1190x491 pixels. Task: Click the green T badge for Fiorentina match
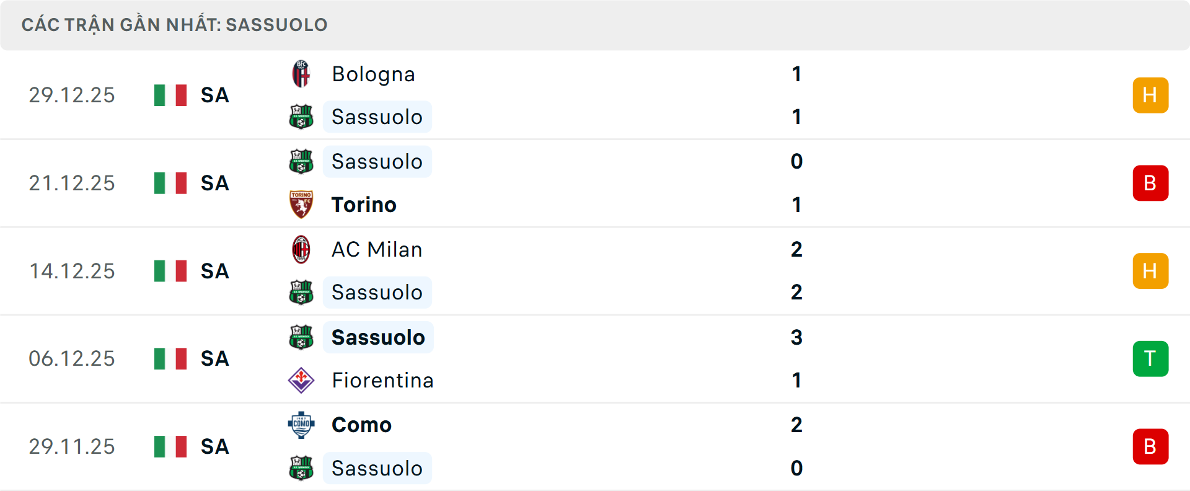pyautogui.click(x=1150, y=358)
